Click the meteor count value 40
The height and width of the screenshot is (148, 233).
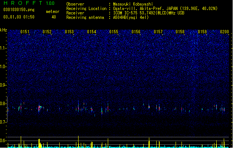click(54, 17)
